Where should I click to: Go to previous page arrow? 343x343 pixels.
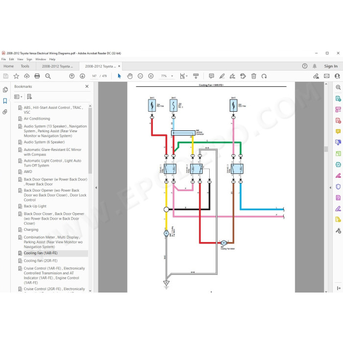click(x=72, y=76)
